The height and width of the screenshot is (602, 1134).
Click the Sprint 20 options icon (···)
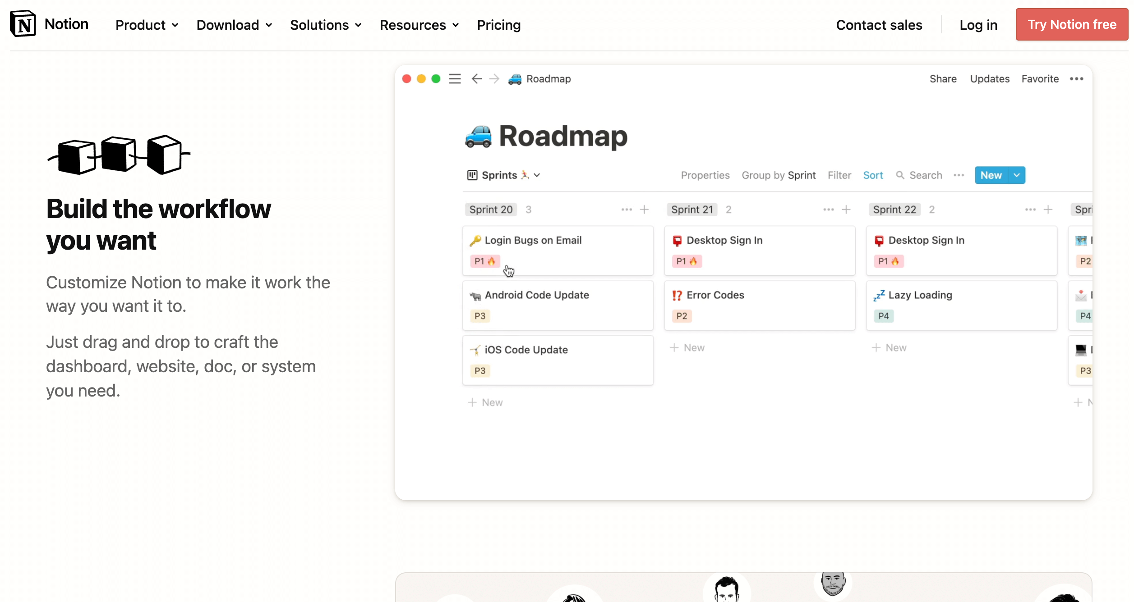(626, 209)
